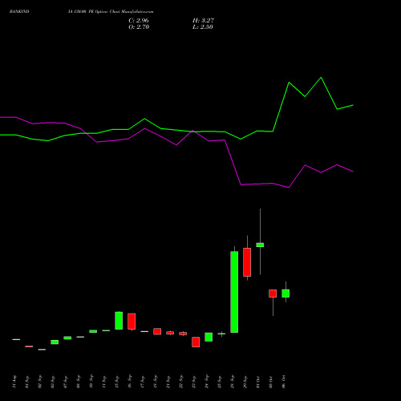Click the 31 Aug date label
Screen dimensions: 401x401
[x=14, y=382]
